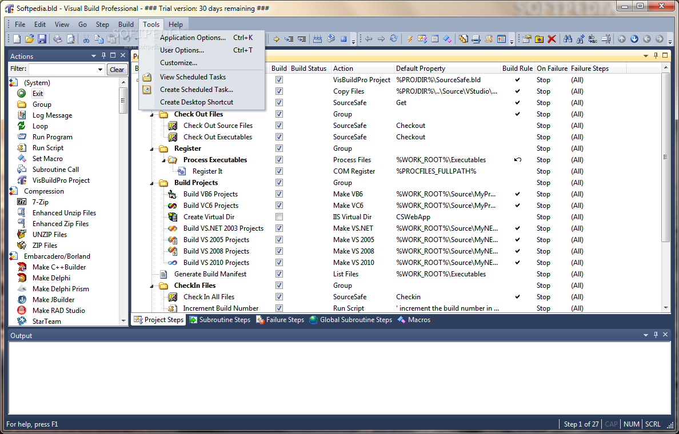Click the Open folder toolbar icon

(29, 39)
